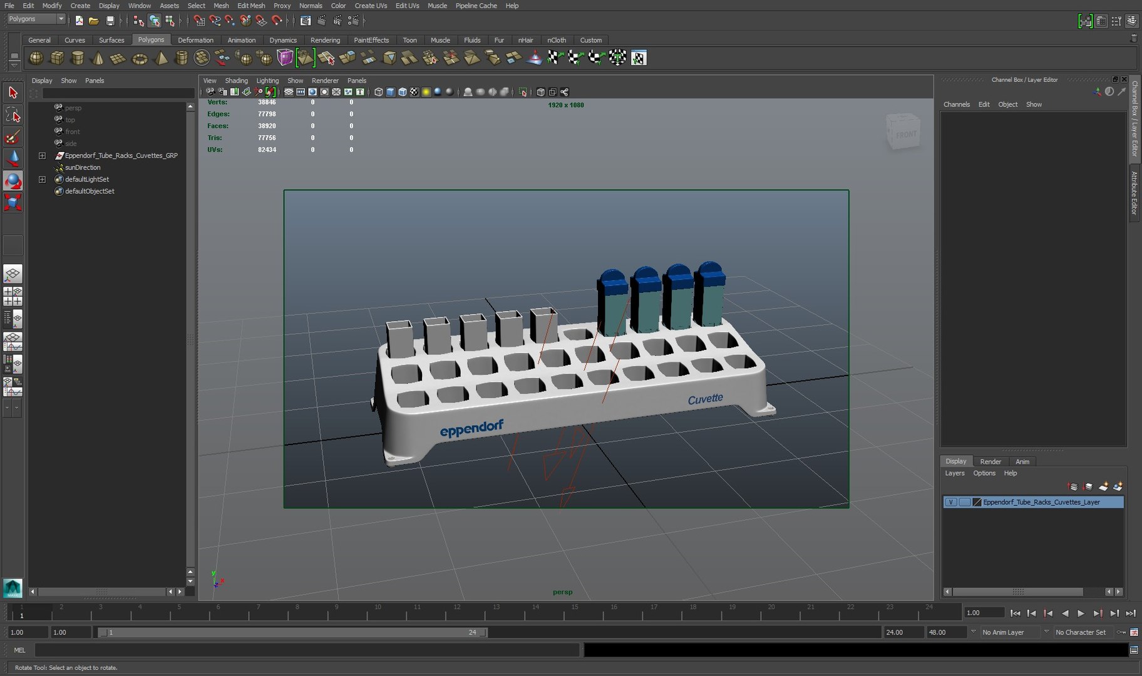The height and width of the screenshot is (676, 1142).
Task: Open the Polygons menu set dropdown
Action: pyautogui.click(x=36, y=19)
